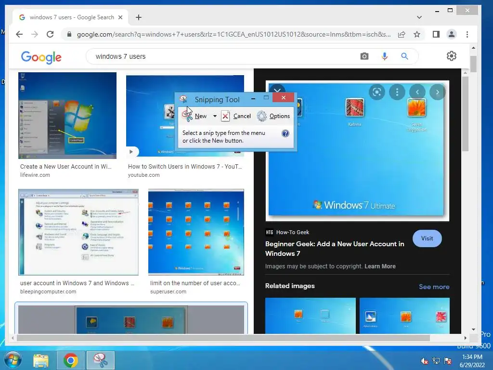
Task: Go forward in Chrome
Action: 35,34
